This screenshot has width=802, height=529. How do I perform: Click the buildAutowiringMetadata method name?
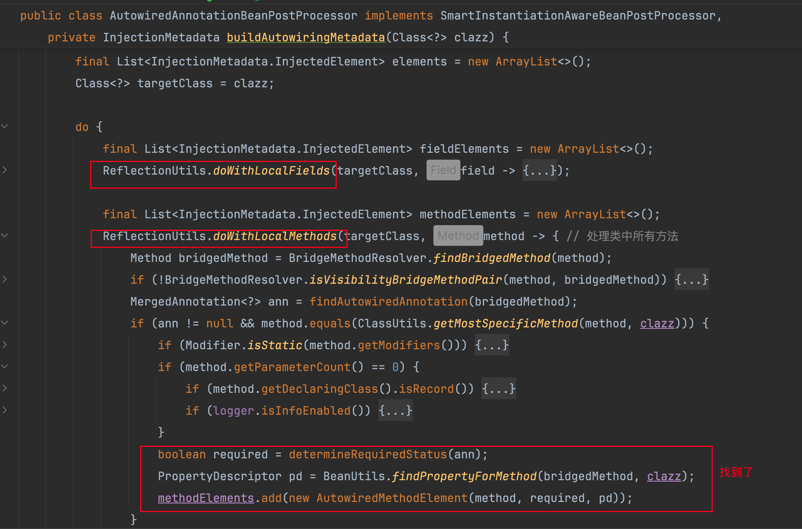point(305,37)
